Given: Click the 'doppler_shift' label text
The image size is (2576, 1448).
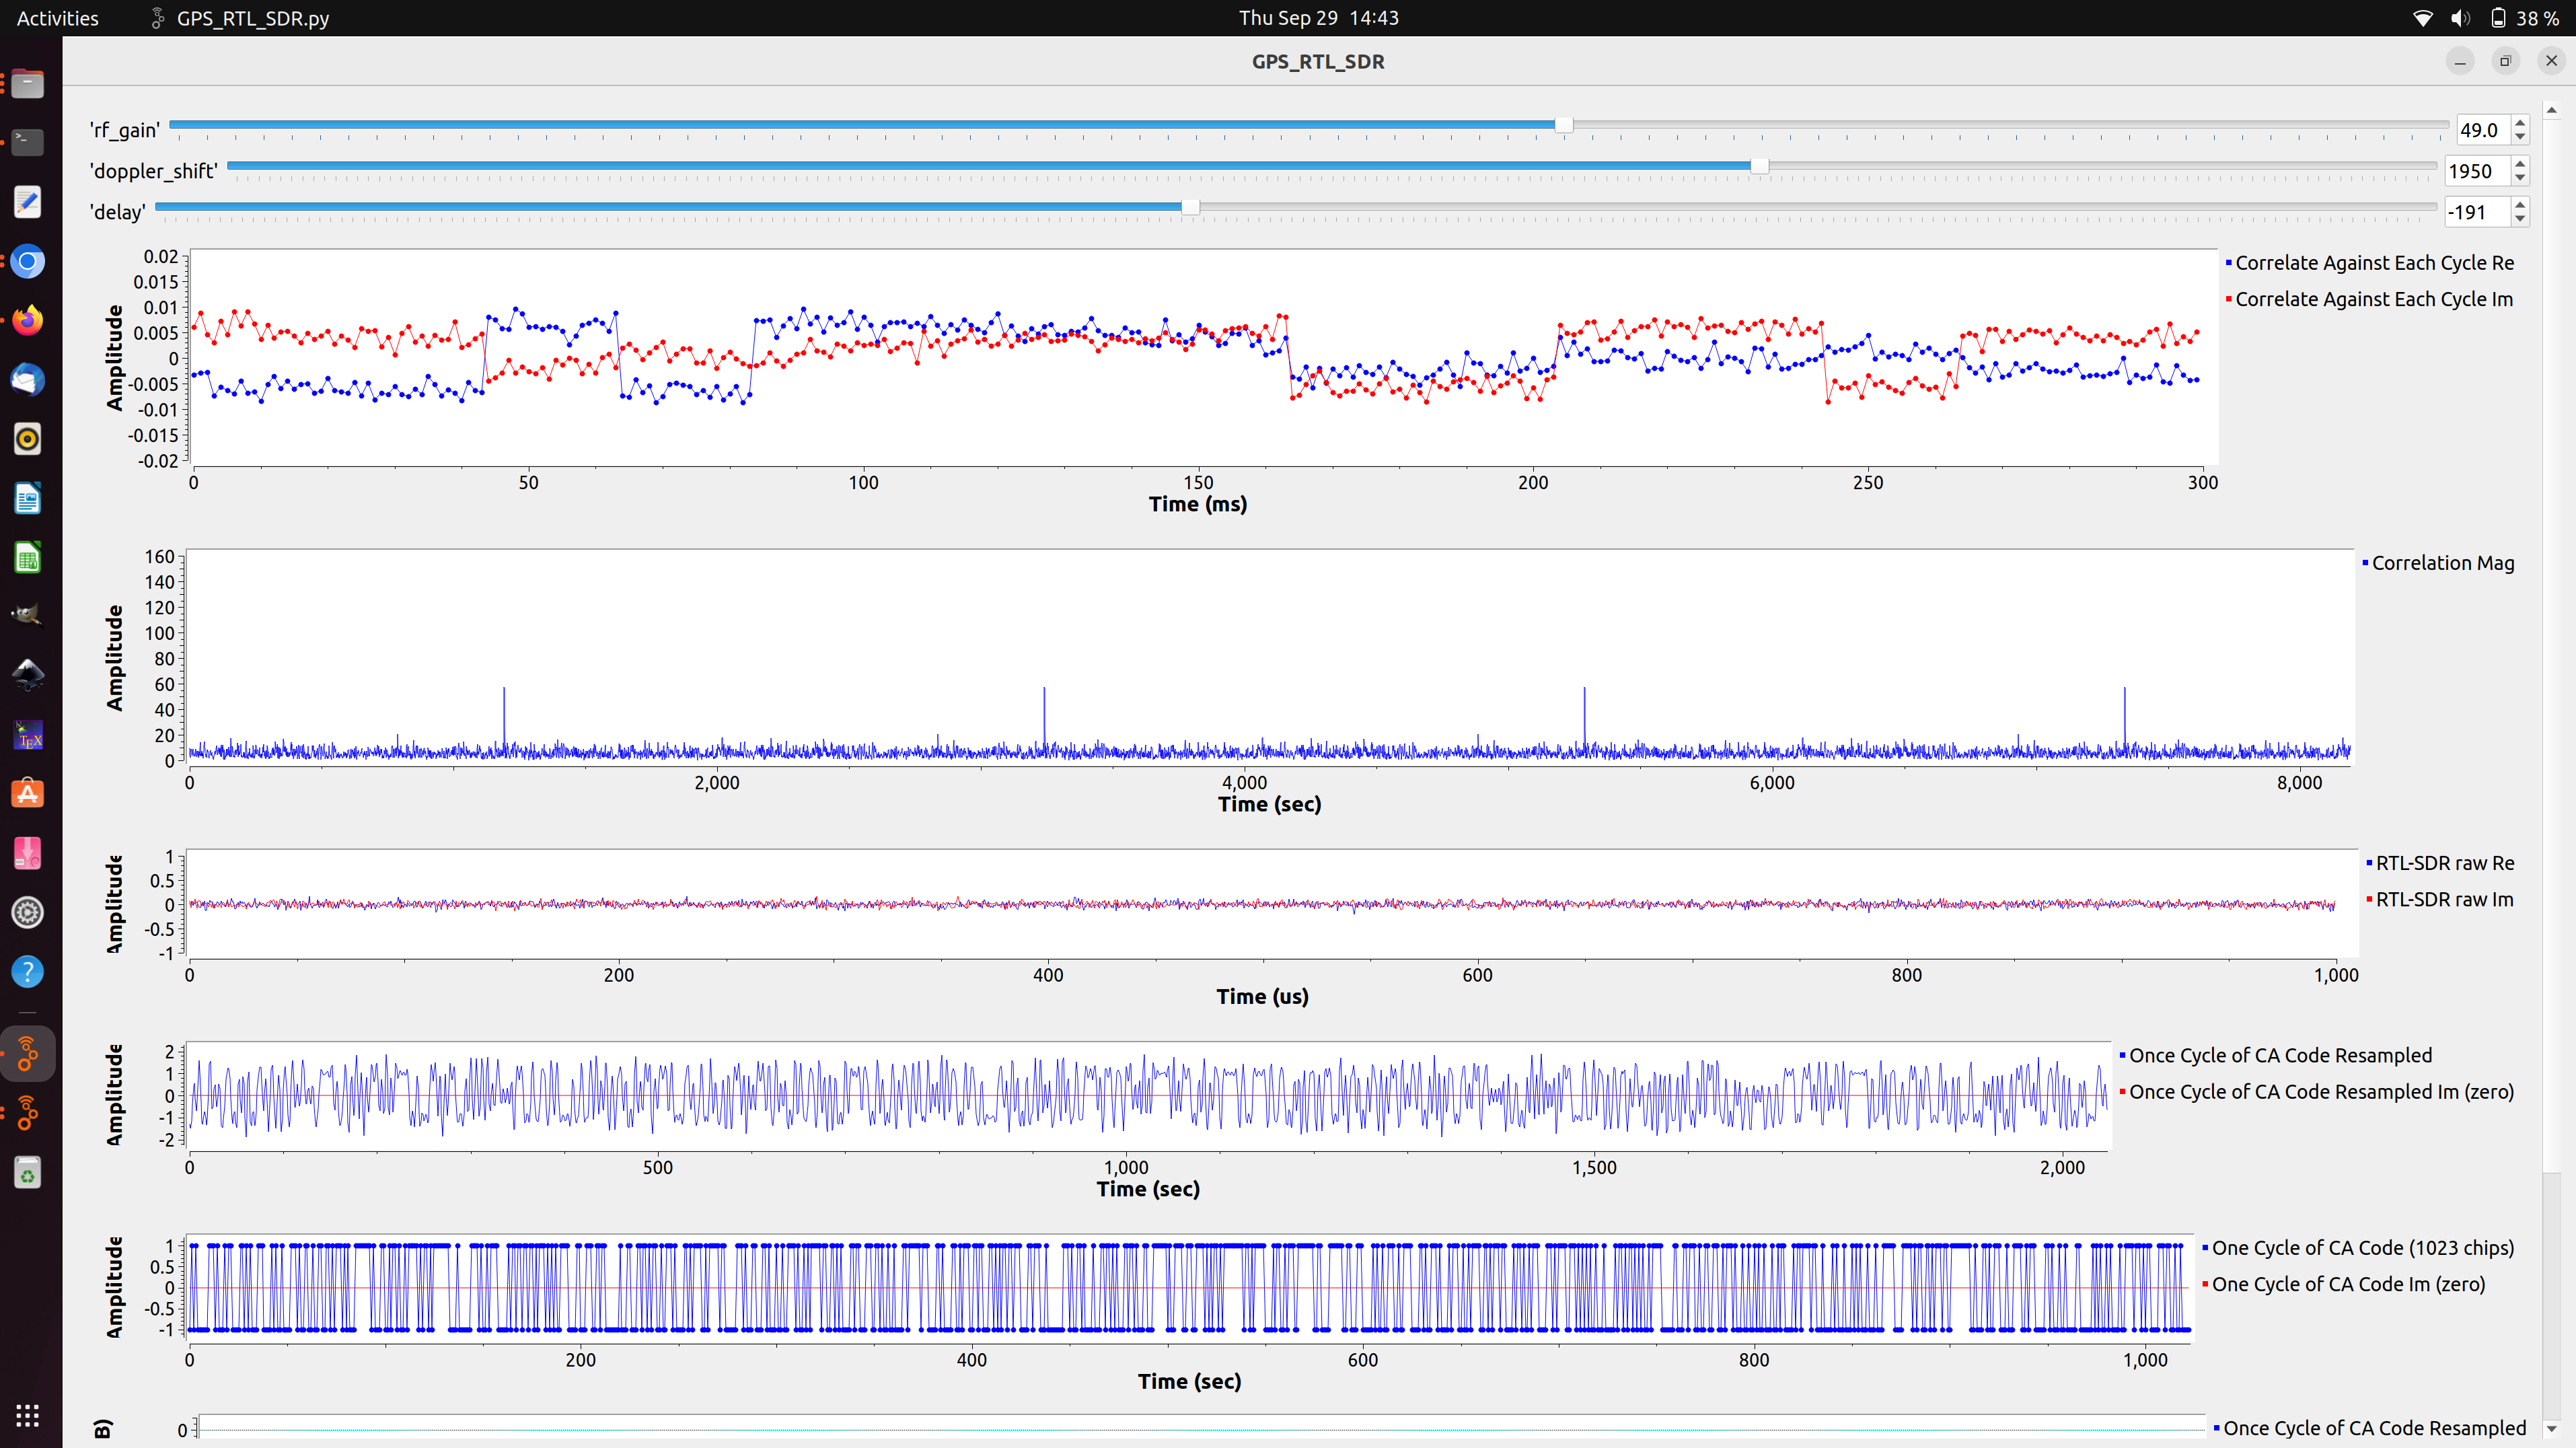Looking at the screenshot, I should [x=153, y=171].
